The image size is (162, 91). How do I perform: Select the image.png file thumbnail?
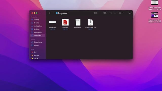tap(53, 22)
